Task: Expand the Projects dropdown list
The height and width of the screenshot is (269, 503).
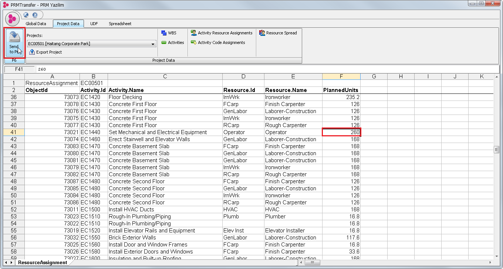Action: pos(153,44)
